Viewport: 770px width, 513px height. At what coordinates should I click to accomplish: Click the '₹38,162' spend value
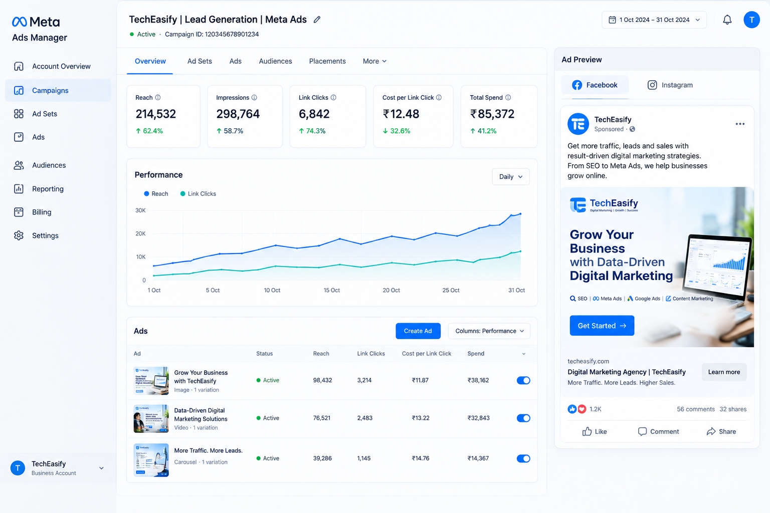[478, 380]
